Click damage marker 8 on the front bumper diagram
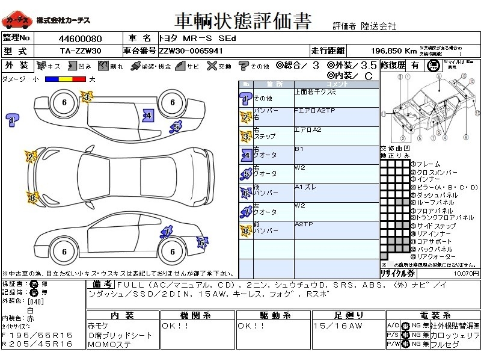The image size is (481, 361). (32, 198)
